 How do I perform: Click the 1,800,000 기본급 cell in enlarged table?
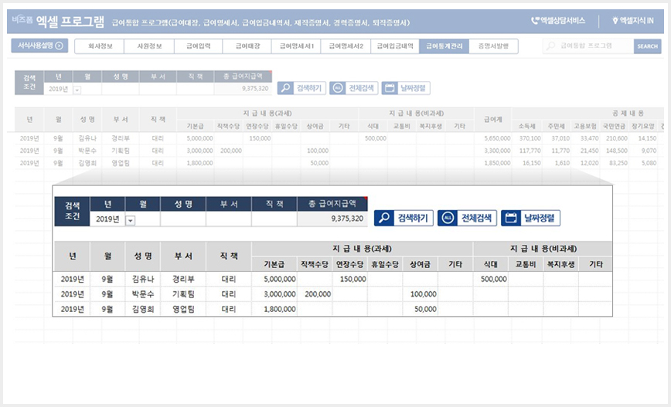[x=274, y=309]
